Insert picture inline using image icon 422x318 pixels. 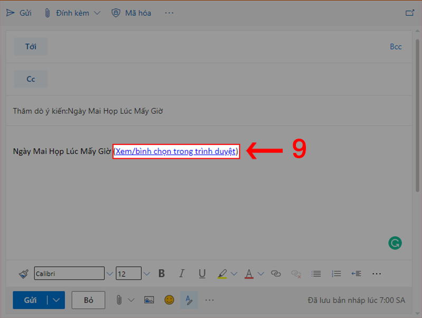pos(149,300)
